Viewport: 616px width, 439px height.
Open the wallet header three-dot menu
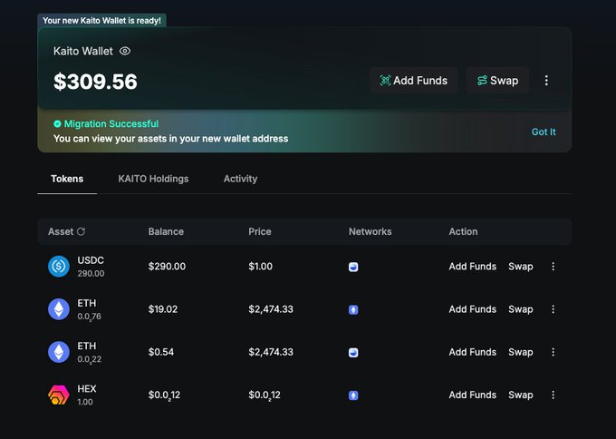(546, 80)
